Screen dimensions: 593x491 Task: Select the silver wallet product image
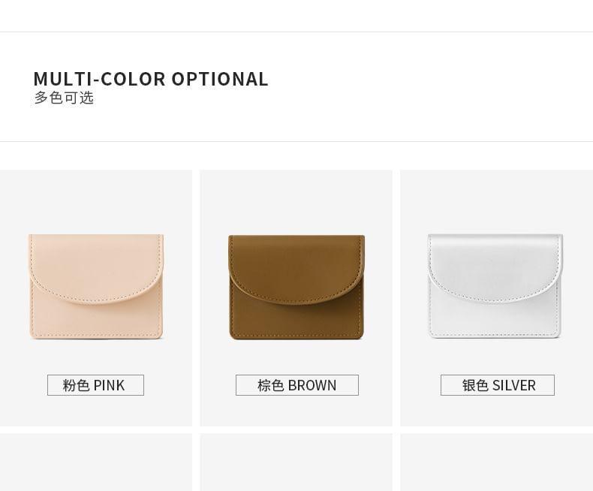coord(495,286)
